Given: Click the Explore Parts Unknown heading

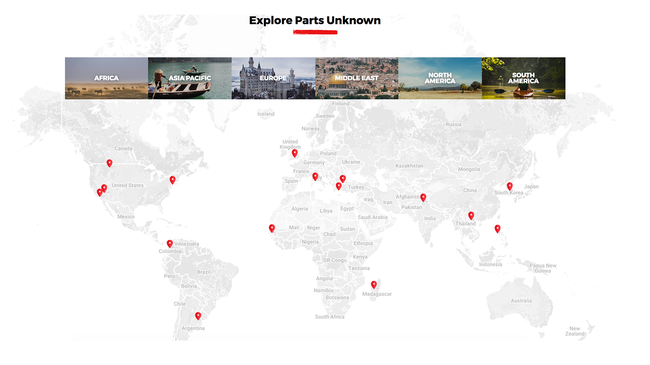Looking at the screenshot, I should tap(315, 20).
